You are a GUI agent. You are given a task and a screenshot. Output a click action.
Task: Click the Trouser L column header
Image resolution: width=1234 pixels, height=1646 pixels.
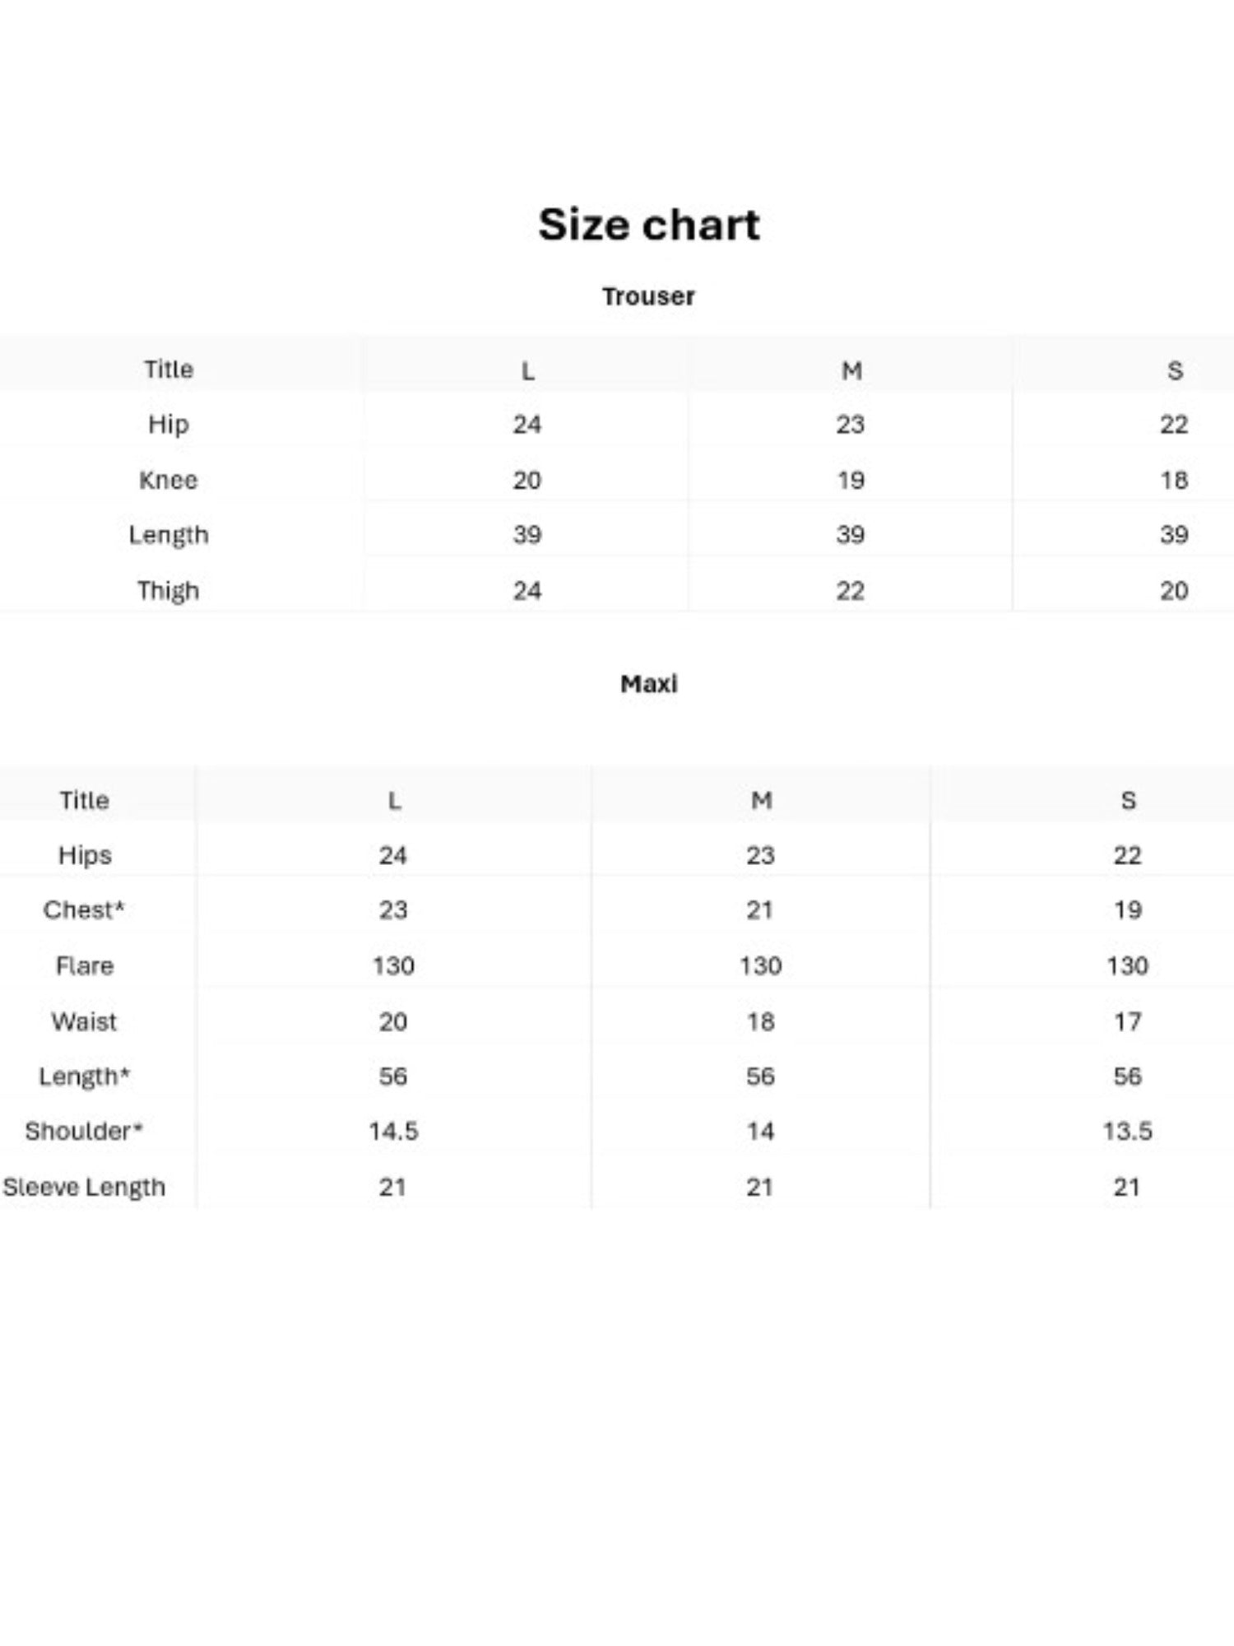(527, 370)
